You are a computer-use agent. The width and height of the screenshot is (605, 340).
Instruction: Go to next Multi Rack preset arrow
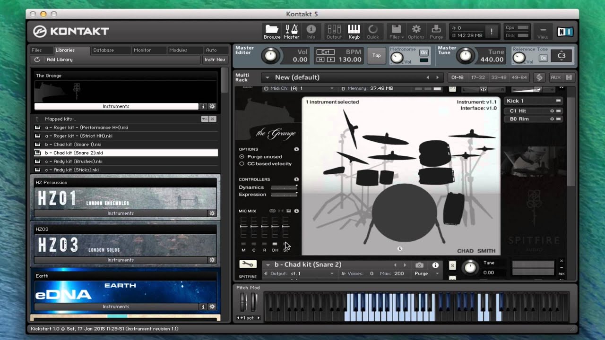437,77
